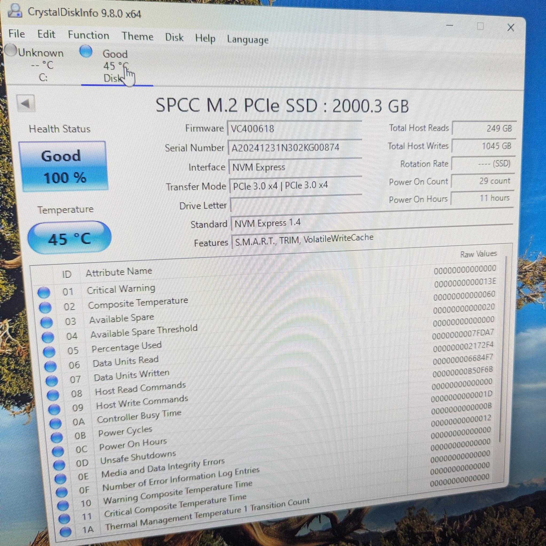This screenshot has height=546, width=546.
Task: Click the status icon for Available Spare Threshold
Action: click(48, 337)
